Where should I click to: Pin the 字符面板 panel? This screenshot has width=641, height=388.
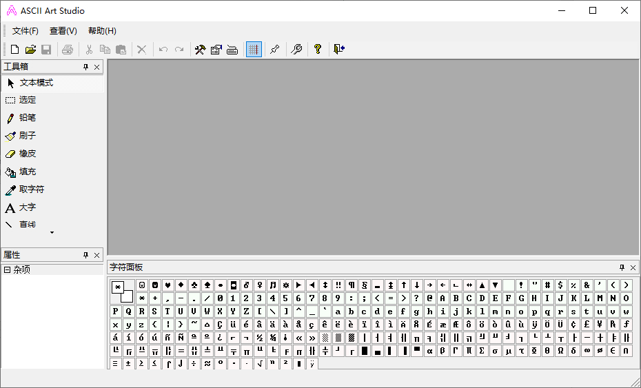coord(622,267)
